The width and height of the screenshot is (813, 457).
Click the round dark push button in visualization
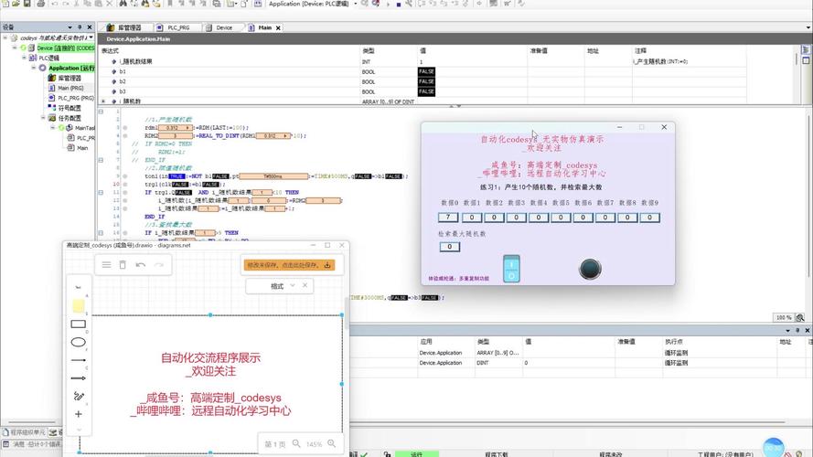(590, 269)
